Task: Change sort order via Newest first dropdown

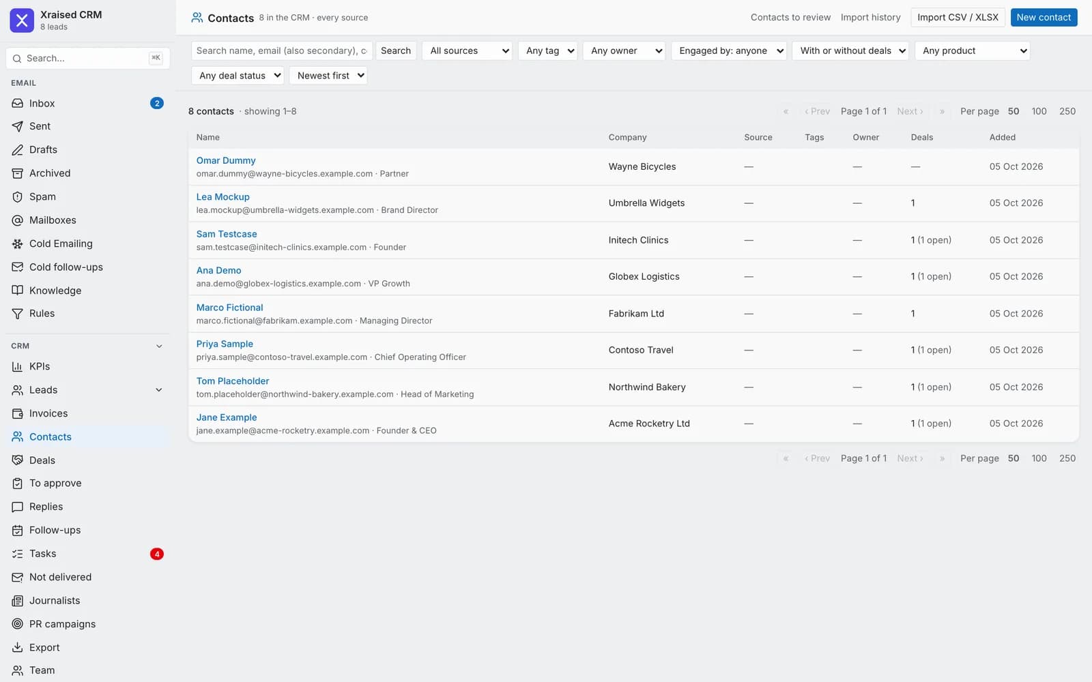Action: point(328,76)
